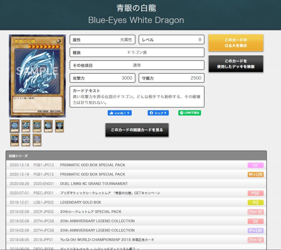281x250 pixels.
Task: Click the その他項目 通常 field
Action: [x=137, y=65]
